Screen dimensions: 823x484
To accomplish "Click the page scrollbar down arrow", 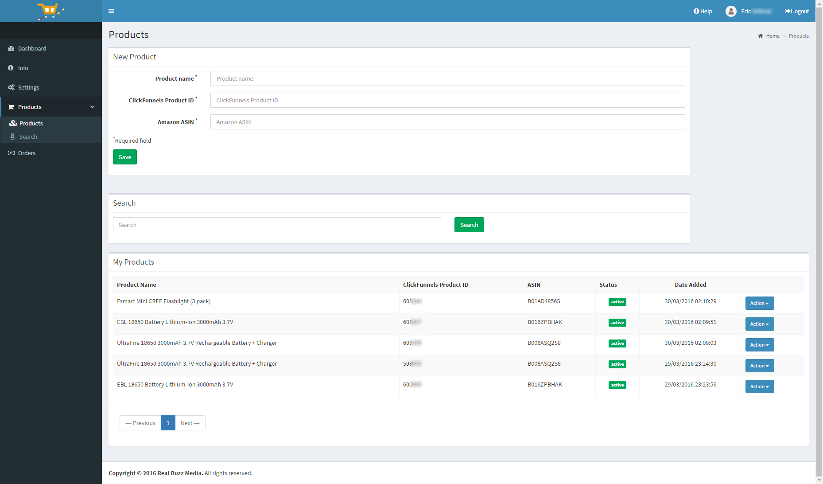I will click(819, 480).
